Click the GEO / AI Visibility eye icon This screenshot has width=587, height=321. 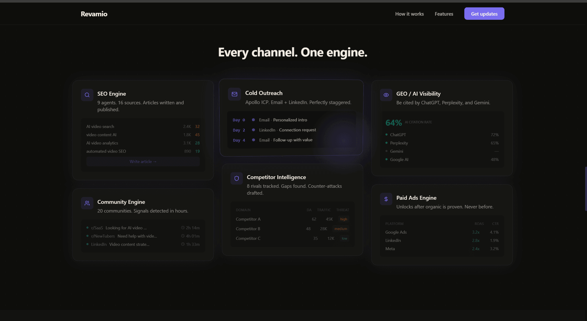click(x=386, y=95)
